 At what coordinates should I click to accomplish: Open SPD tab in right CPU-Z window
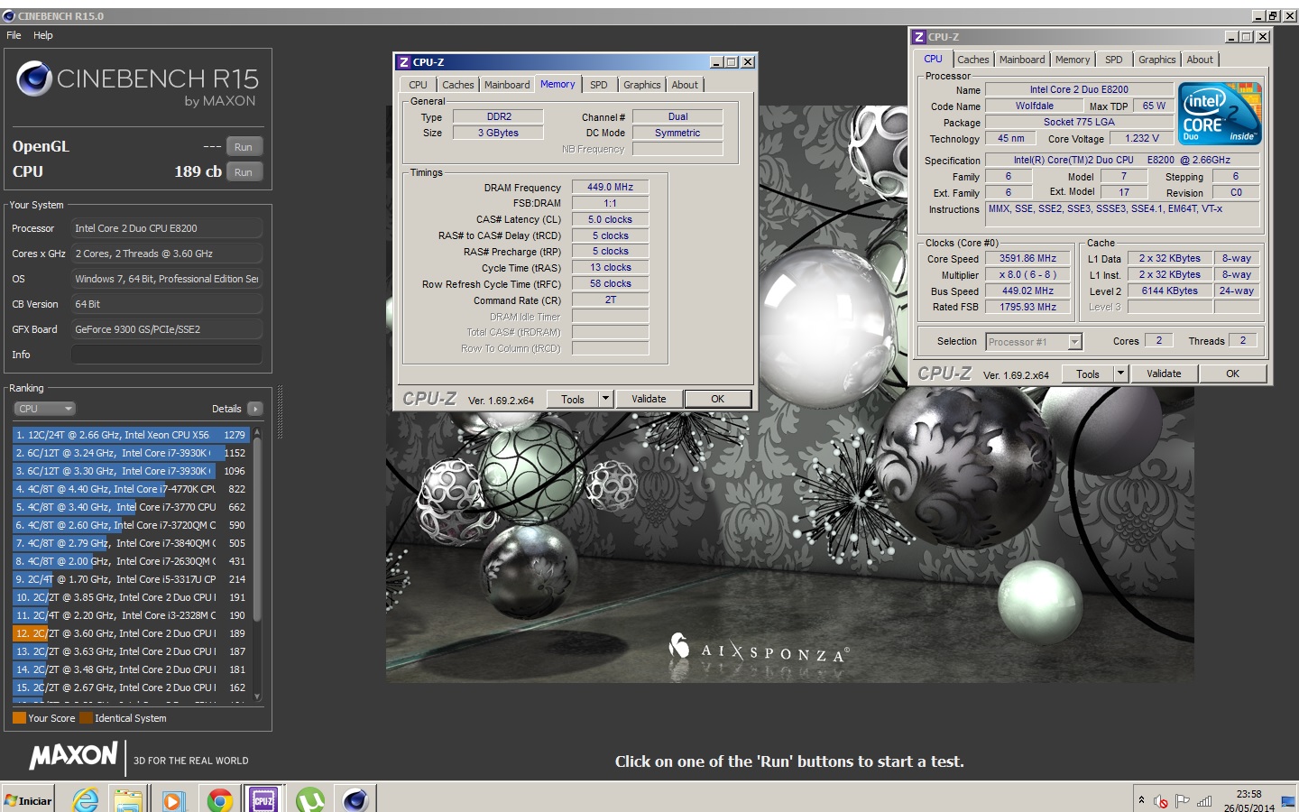[x=1114, y=60]
